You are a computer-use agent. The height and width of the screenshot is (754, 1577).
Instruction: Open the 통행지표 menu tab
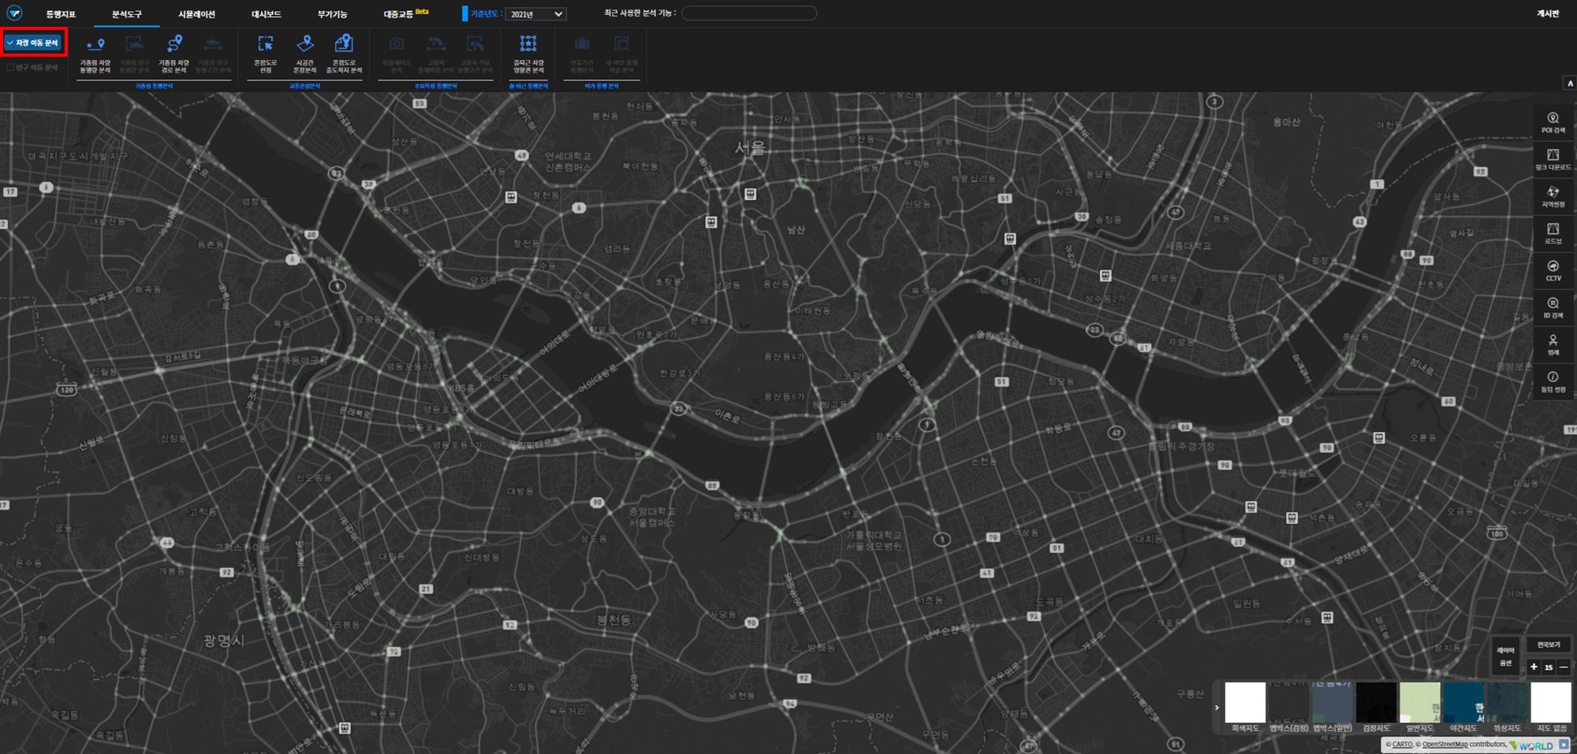pos(61,14)
